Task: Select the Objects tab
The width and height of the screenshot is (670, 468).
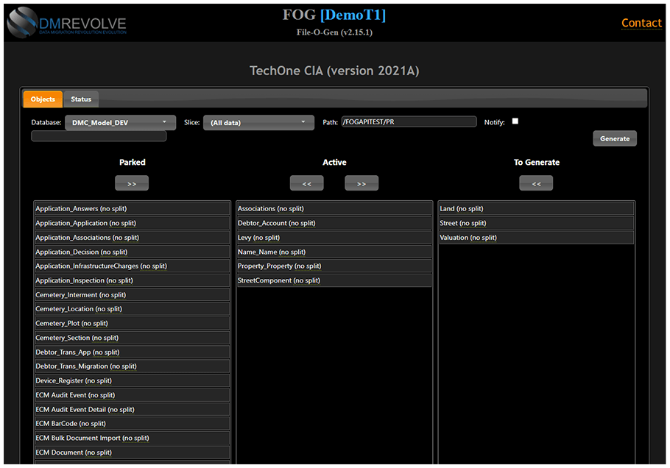Action: (43, 99)
